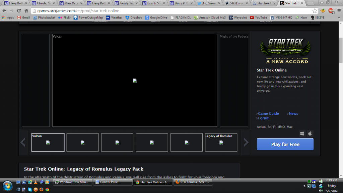
Task: Select the Legacy of Romulus thumbnail
Action: tap(221, 142)
